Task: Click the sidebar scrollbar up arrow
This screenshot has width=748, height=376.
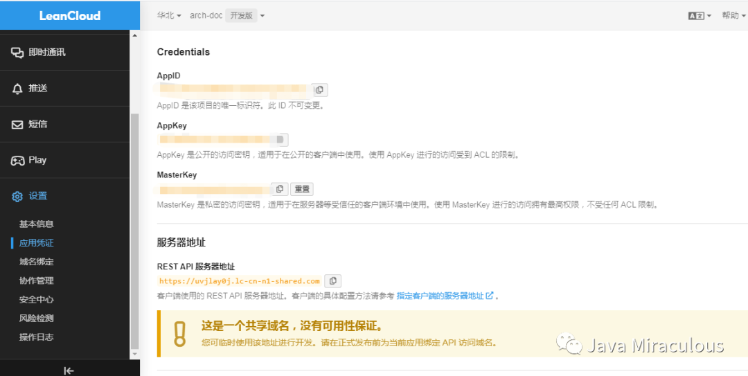Action: pos(134,35)
